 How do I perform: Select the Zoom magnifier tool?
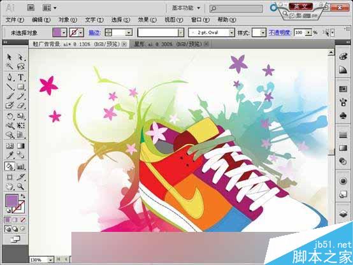(20, 187)
